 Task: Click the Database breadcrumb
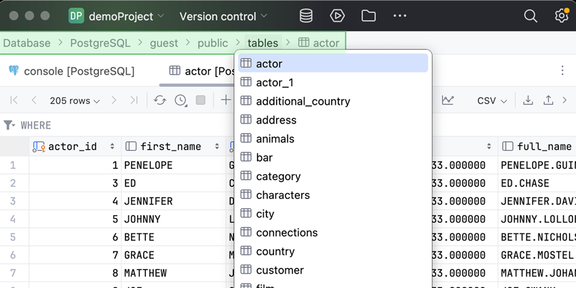coord(27,43)
